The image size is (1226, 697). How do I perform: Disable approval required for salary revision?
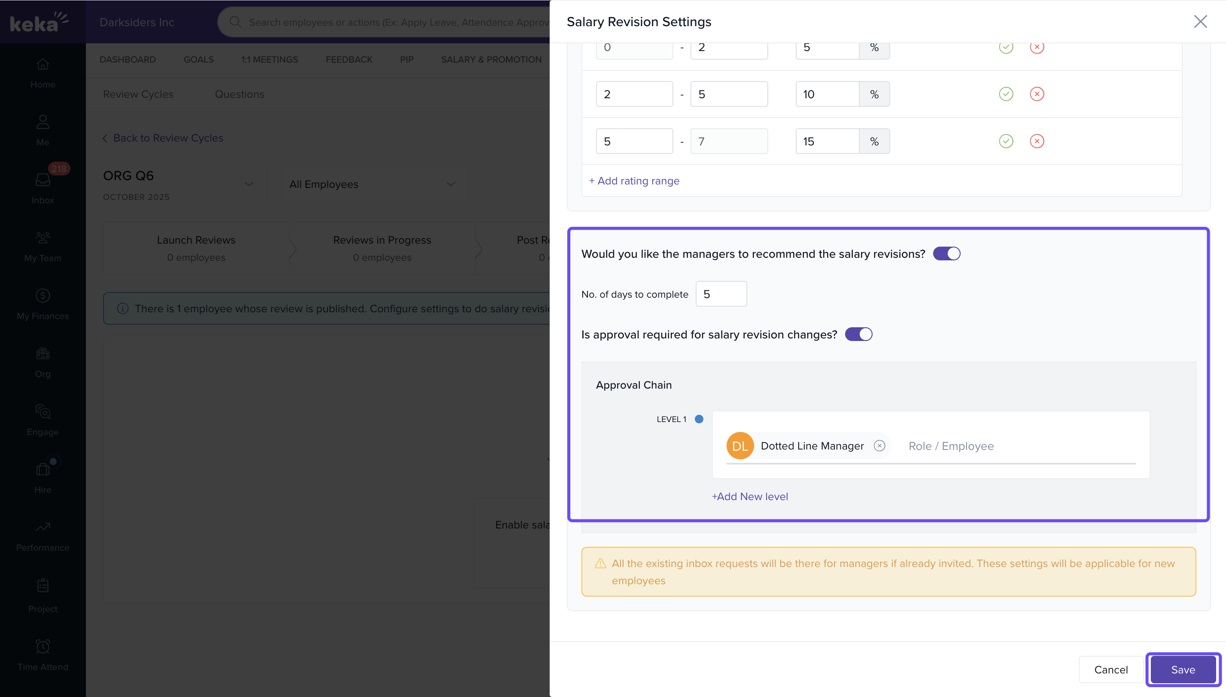(858, 334)
